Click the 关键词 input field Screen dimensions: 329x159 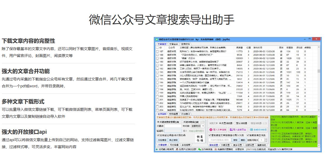[173, 126]
